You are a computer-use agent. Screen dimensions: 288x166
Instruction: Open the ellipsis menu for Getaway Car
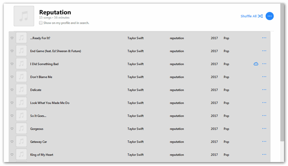point(264,142)
